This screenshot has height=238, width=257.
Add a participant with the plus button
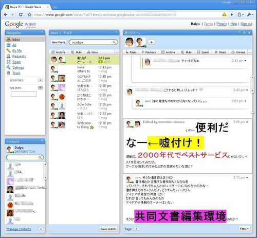click(151, 42)
